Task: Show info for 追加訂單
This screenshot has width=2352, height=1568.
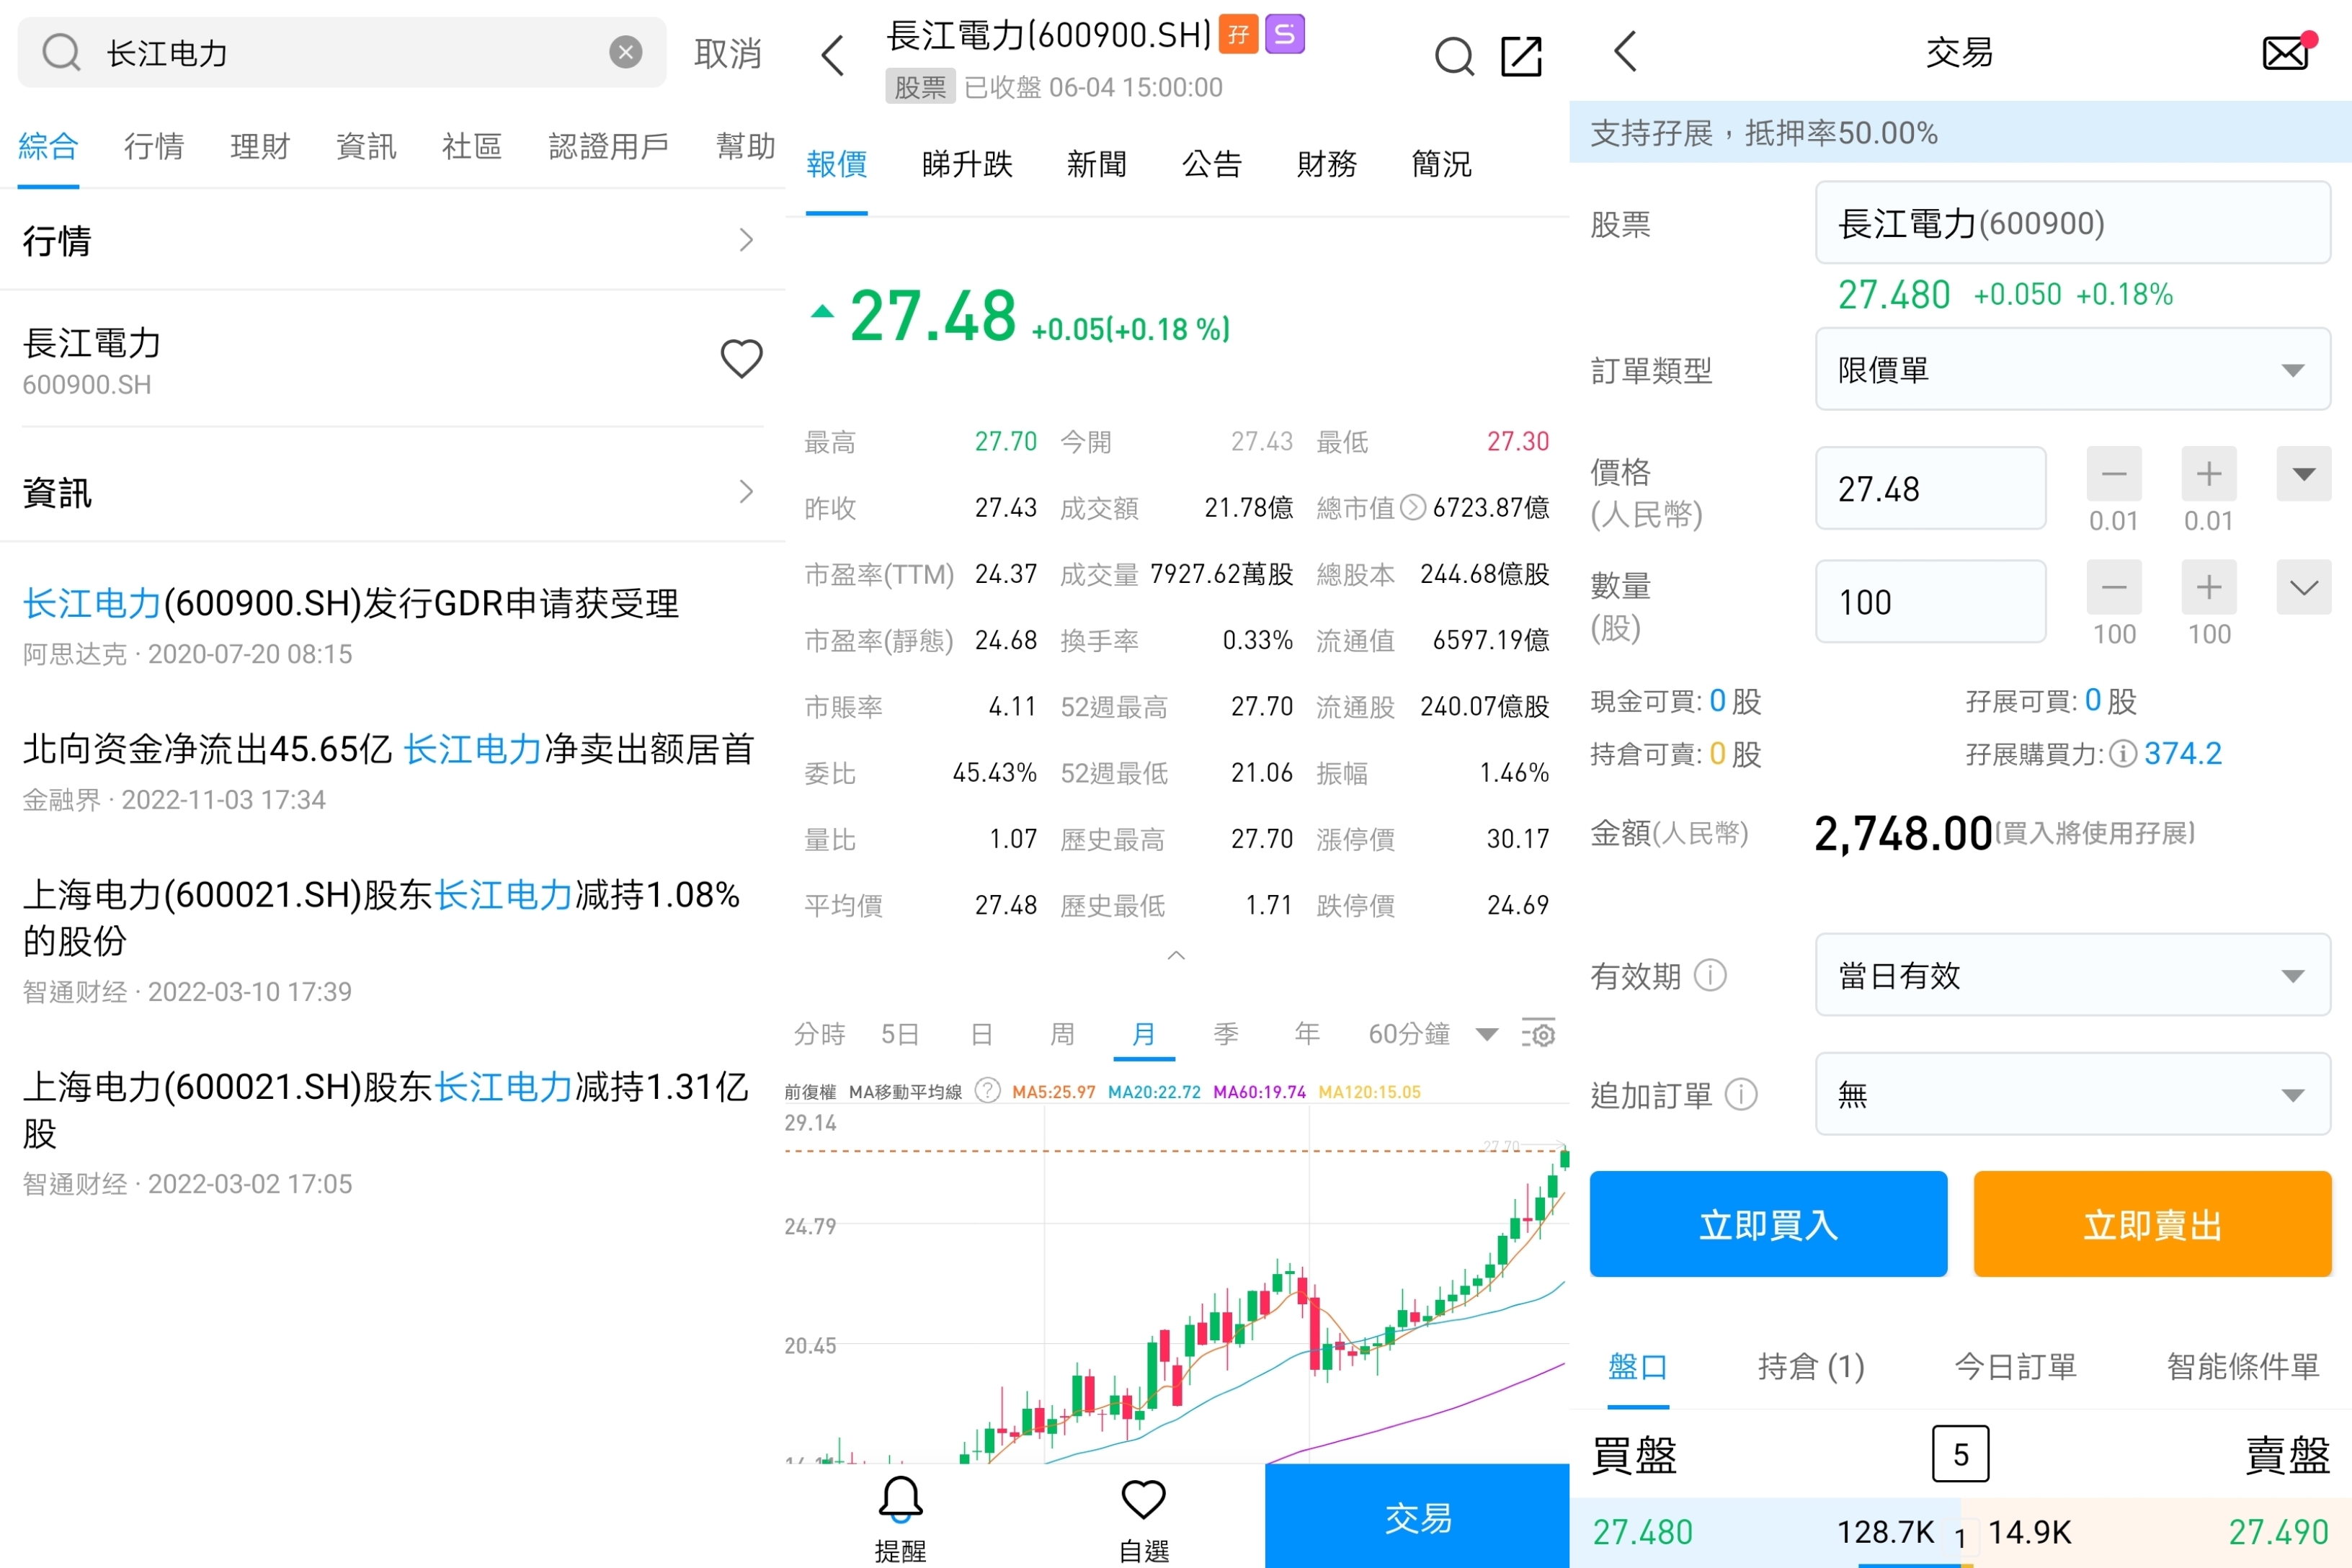Action: [1741, 1094]
